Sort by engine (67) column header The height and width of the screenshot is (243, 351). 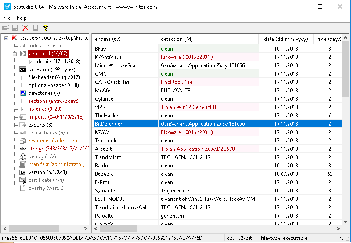[125, 39]
